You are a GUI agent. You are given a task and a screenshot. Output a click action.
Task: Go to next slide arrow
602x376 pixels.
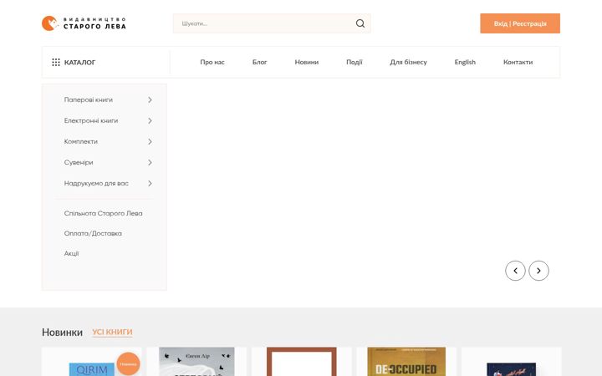point(538,271)
